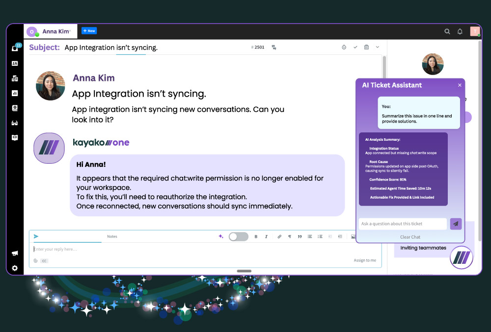The height and width of the screenshot is (332, 491).
Task: Click Anna Kim's avatar in right panel
Action: tap(433, 64)
